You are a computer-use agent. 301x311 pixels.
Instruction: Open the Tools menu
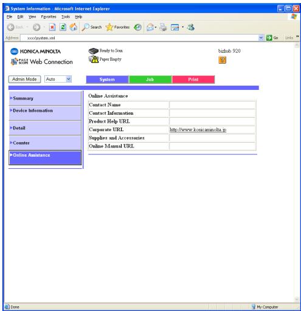coord(66,17)
